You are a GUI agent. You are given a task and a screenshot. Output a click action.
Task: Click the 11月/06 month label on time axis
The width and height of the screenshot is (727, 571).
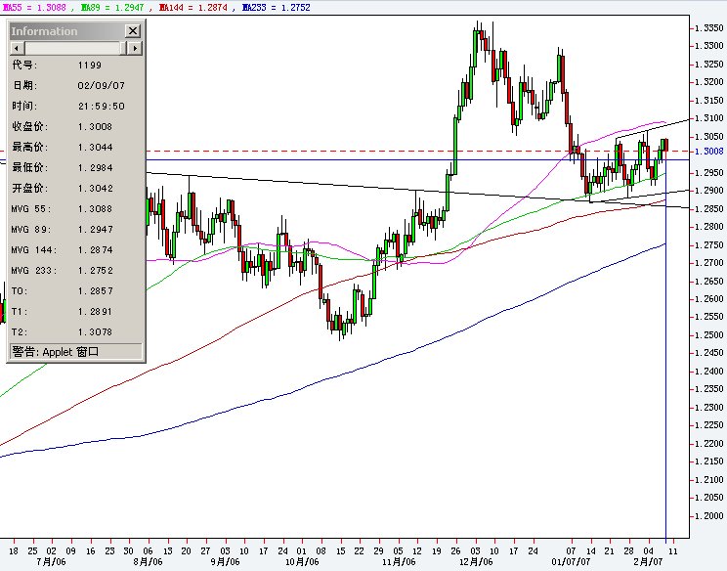(x=399, y=562)
